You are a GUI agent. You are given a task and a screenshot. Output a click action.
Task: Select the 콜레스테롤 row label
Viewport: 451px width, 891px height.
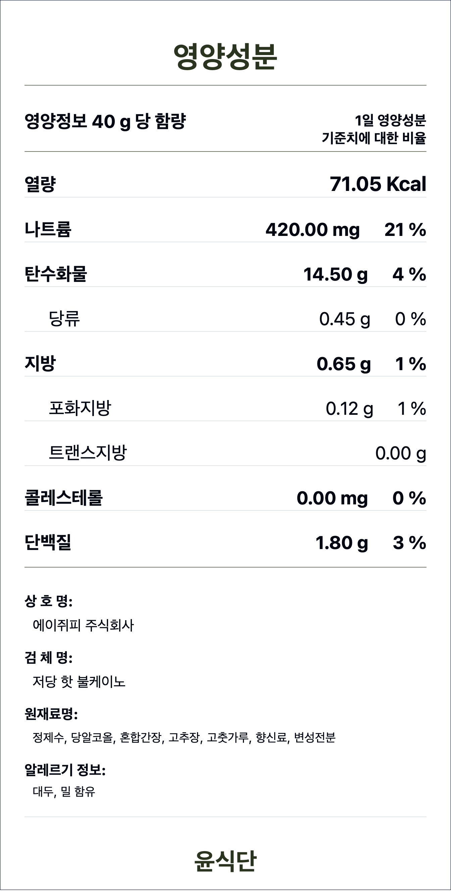pyautogui.click(x=64, y=498)
